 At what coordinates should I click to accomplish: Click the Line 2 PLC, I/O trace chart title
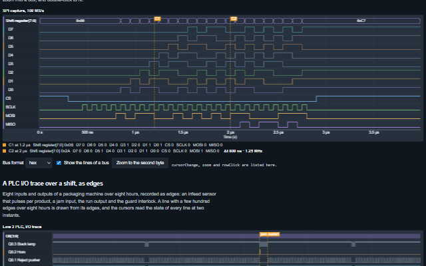tap(22, 227)
